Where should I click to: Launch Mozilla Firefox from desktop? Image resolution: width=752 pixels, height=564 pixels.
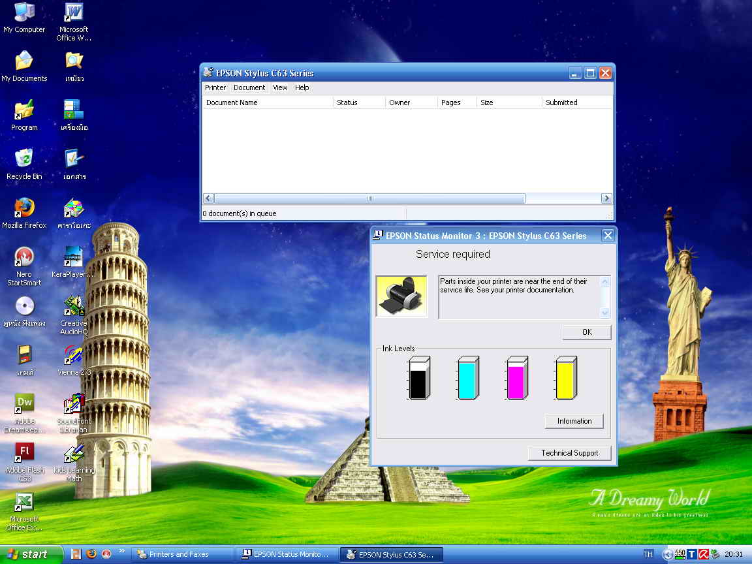click(x=24, y=213)
